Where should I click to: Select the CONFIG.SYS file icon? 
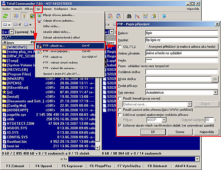(x=4, y=137)
